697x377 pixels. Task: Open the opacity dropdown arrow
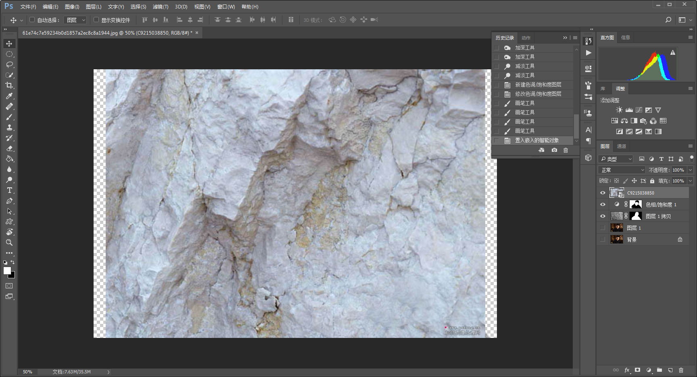(690, 170)
